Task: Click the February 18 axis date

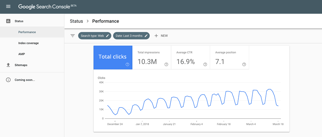Action: (x=224, y=124)
